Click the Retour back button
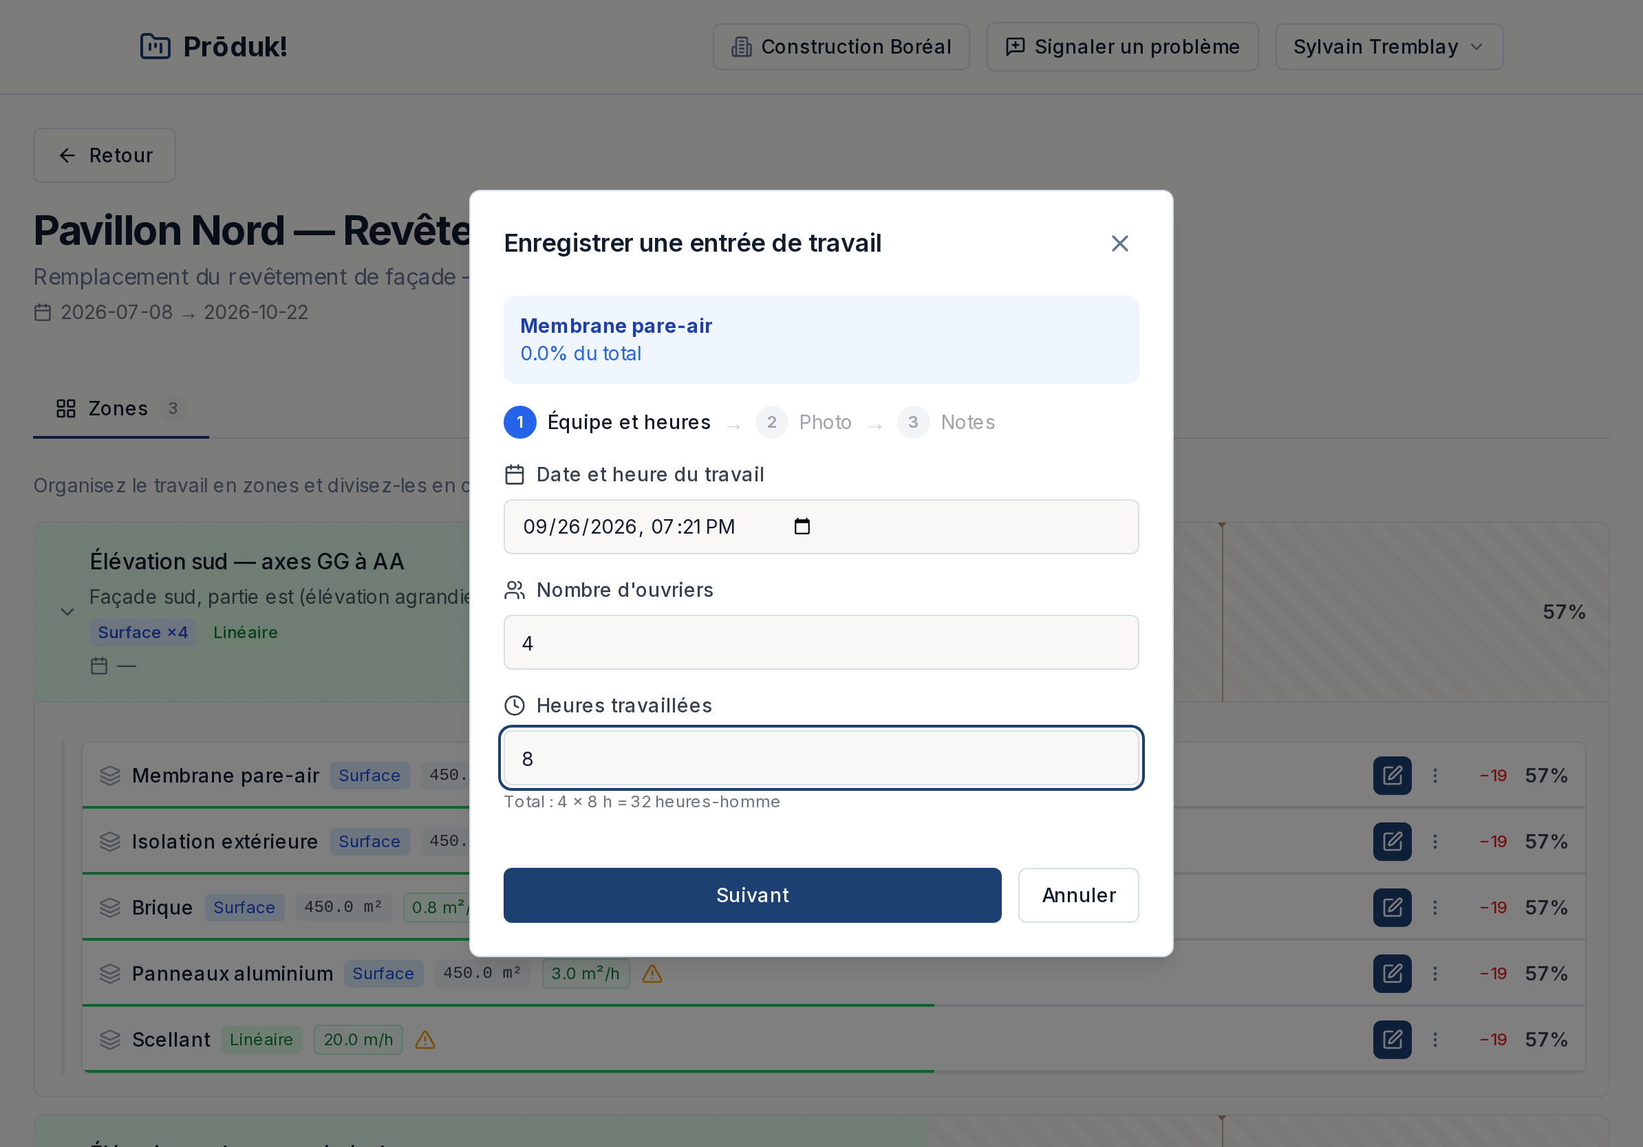The height and width of the screenshot is (1147, 1643). (105, 155)
